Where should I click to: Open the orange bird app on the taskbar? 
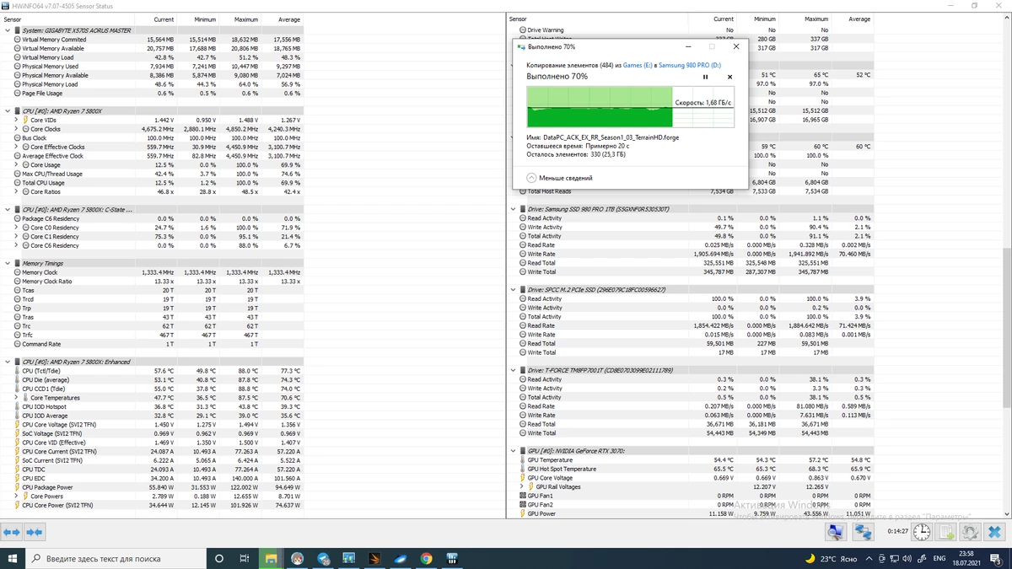tap(374, 558)
